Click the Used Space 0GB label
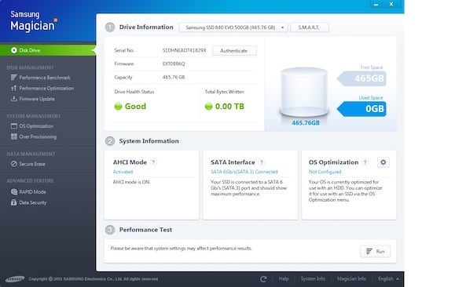This screenshot has height=287, width=455. [361, 109]
